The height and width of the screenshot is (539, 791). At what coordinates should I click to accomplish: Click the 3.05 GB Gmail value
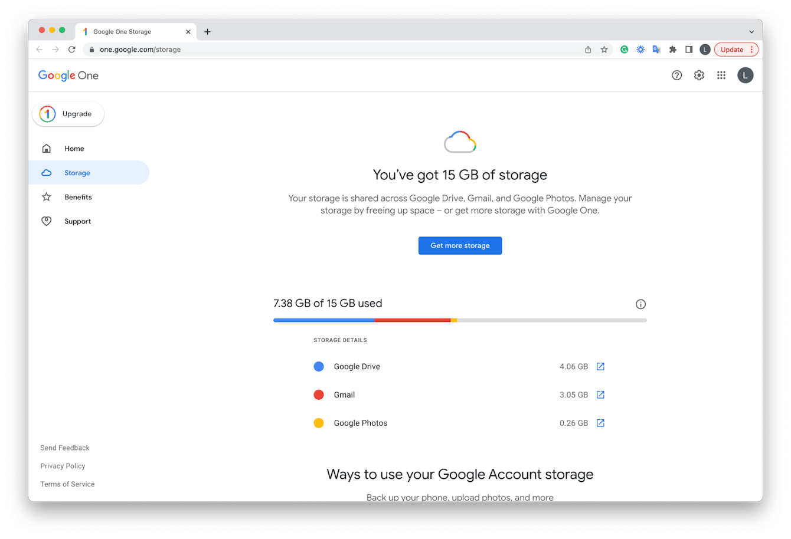tap(574, 395)
